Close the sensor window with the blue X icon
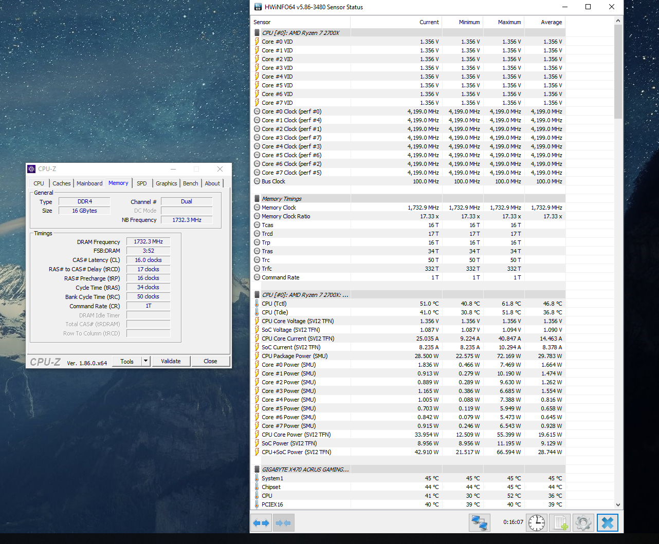659x544 pixels. pyautogui.click(x=607, y=523)
